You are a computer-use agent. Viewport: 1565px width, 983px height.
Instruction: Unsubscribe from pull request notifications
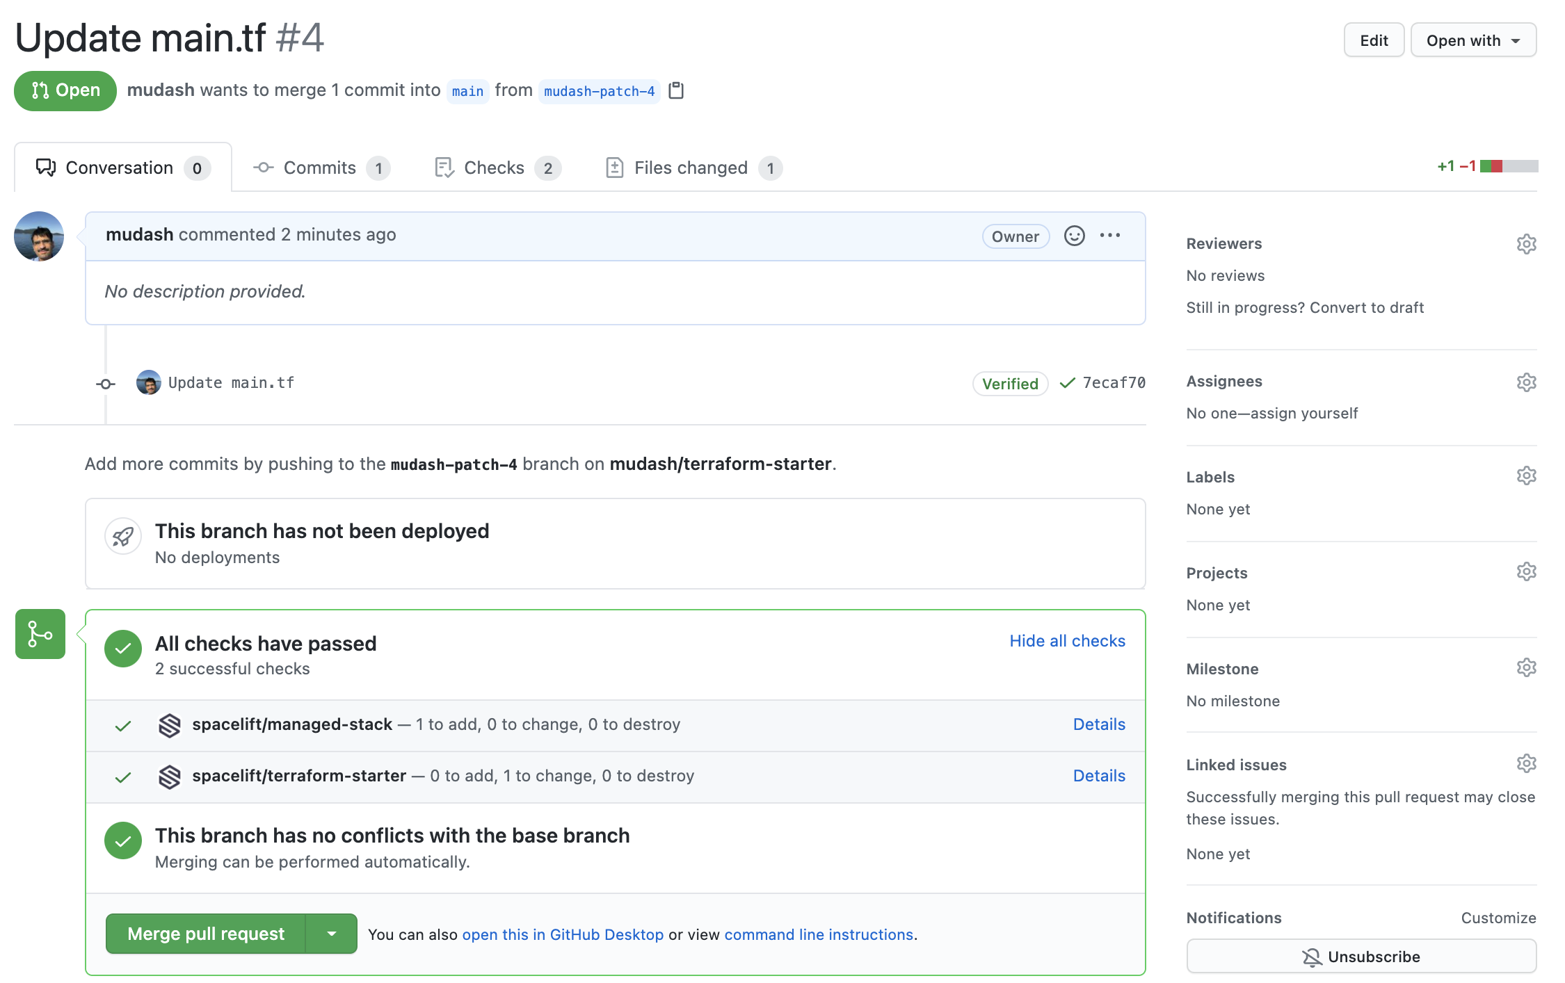(1361, 957)
